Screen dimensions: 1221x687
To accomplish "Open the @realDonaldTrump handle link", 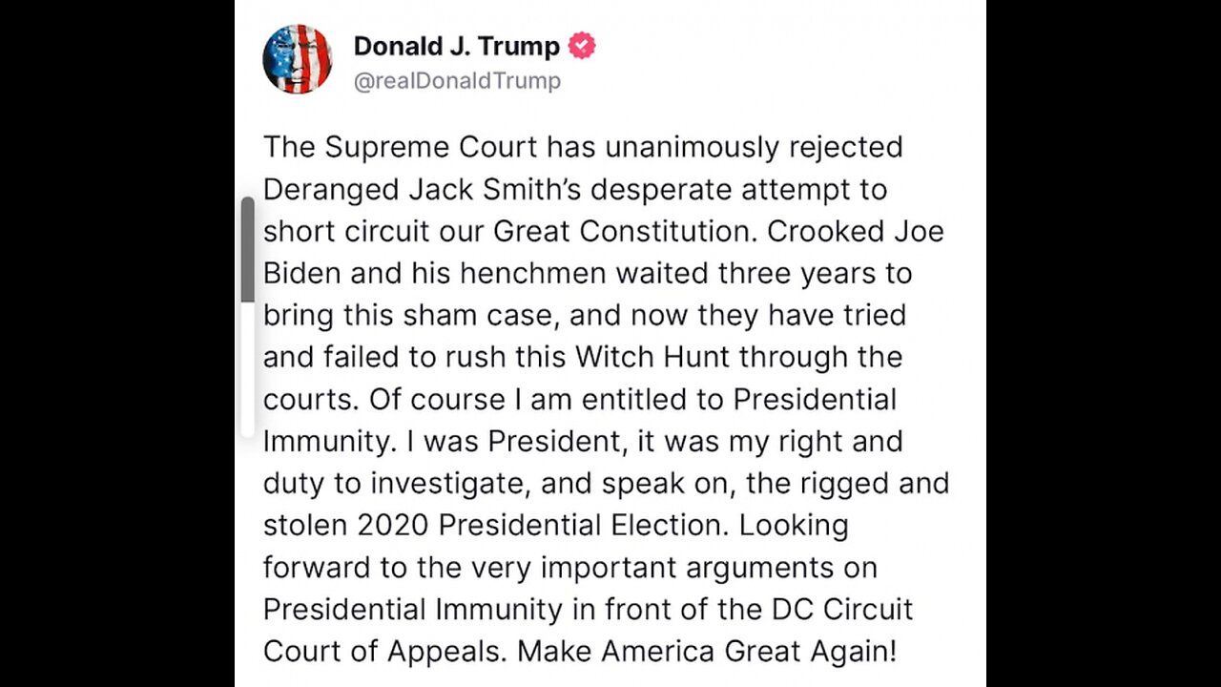I will click(x=457, y=81).
